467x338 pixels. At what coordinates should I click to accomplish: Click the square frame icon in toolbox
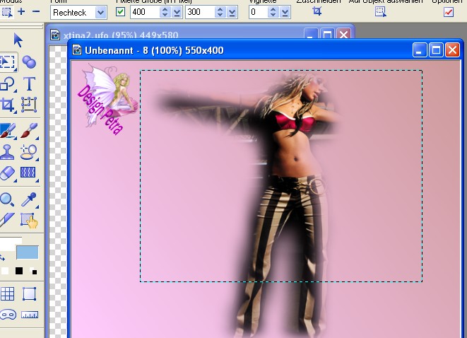click(x=29, y=294)
